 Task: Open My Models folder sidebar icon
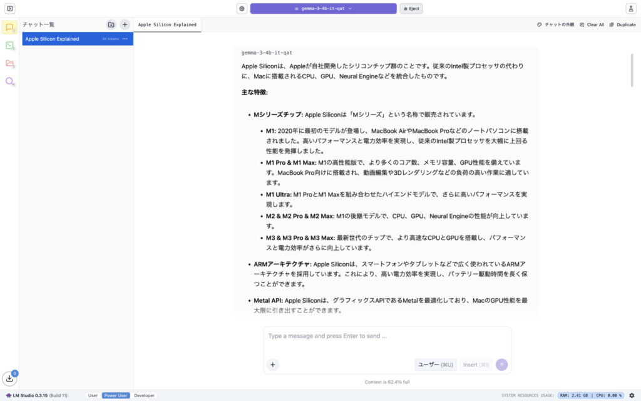pyautogui.click(x=9, y=63)
